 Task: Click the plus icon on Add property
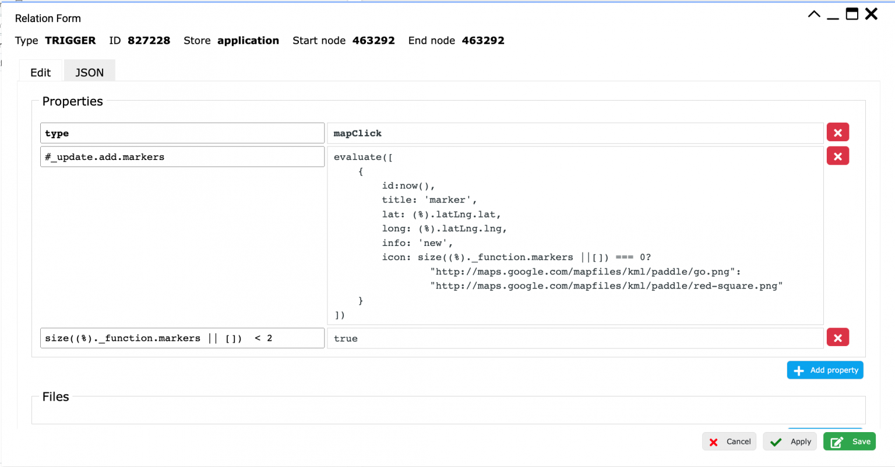click(x=798, y=370)
